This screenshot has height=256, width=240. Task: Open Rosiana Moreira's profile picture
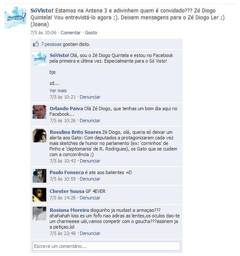[39, 214]
